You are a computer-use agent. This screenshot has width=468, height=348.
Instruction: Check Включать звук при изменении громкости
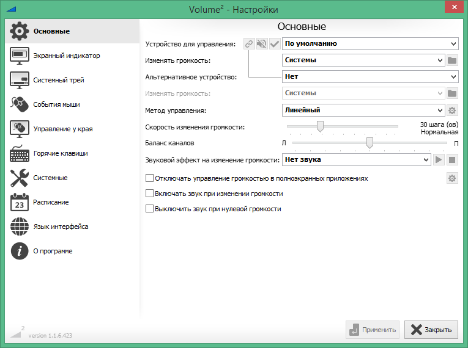(x=149, y=194)
